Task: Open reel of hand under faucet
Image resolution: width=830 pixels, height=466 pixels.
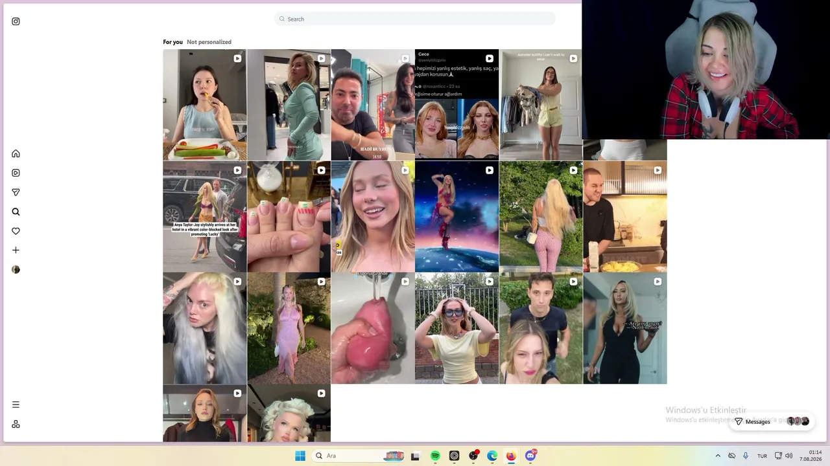Action: tap(373, 328)
